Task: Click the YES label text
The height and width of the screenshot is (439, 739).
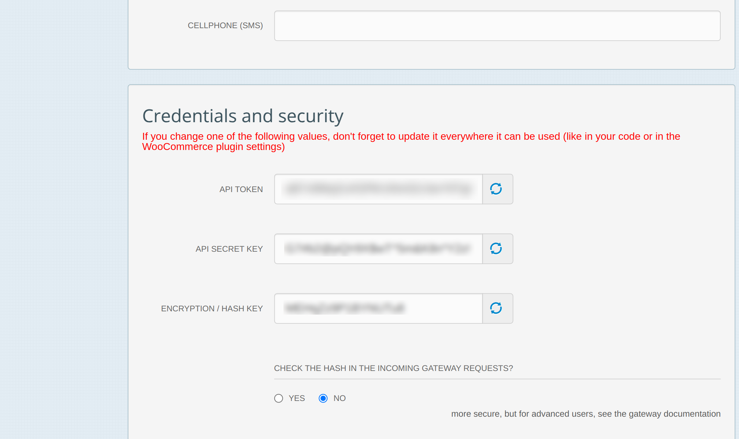Action: pyautogui.click(x=296, y=398)
